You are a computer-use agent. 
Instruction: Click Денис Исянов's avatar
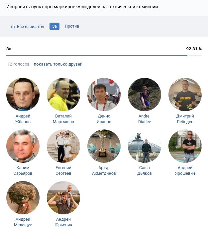pos(104,95)
